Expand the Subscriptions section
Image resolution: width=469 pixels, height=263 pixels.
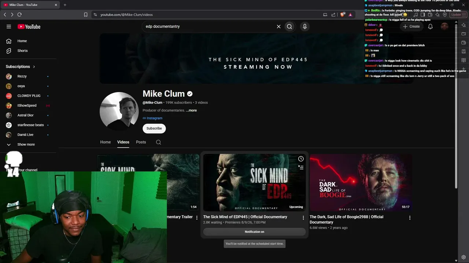point(21,66)
